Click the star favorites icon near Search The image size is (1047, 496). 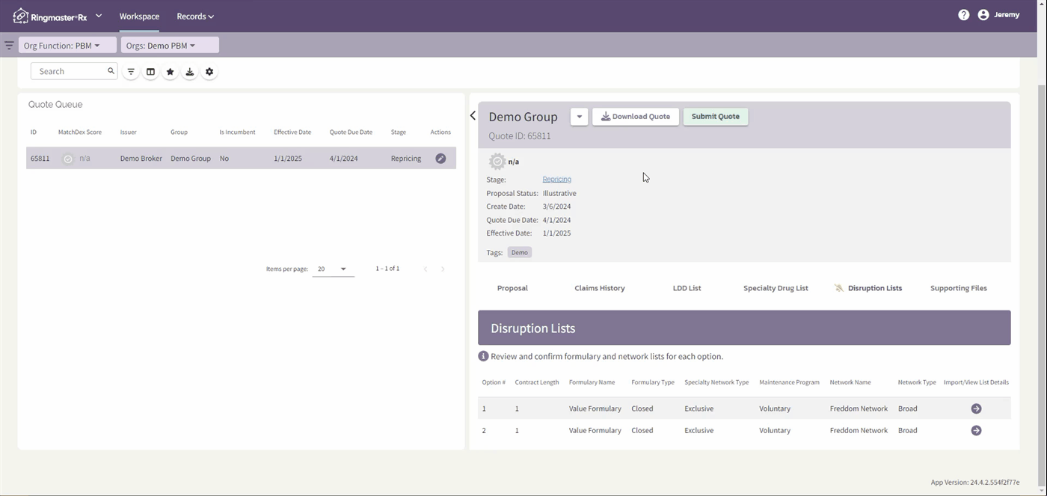pos(170,71)
